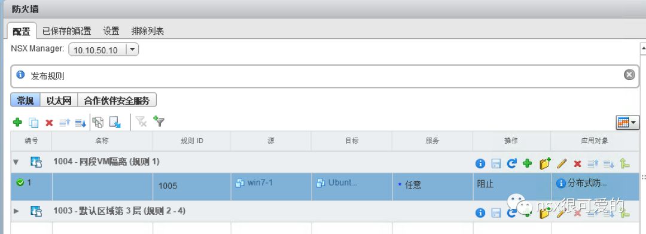Viewport: 646px width, 234px height.
Task: Click the expand all sections toolbar icon
Action: pos(98,122)
